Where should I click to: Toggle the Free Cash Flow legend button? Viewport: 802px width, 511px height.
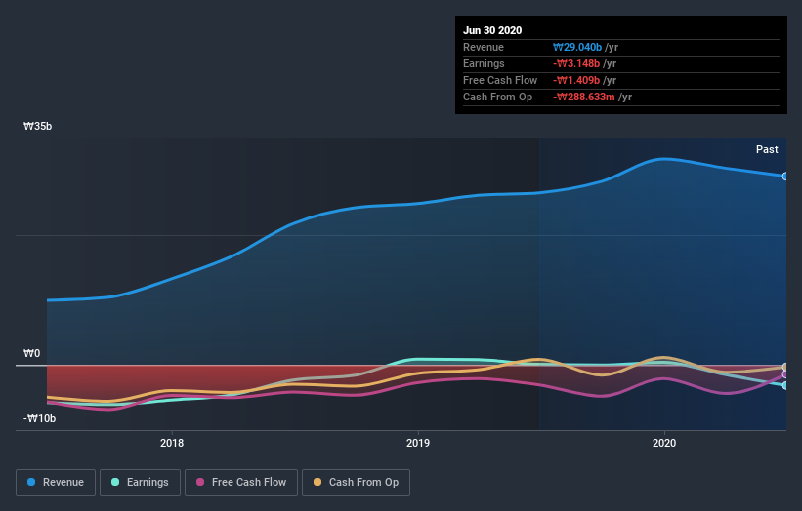click(241, 483)
